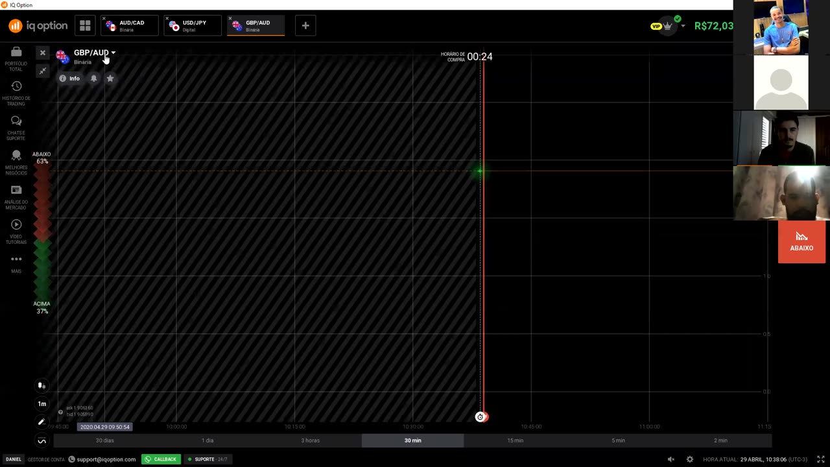
Task: Select the 1 dia time range
Action: tap(207, 440)
